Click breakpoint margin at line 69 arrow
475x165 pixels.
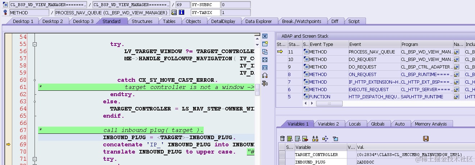click(8, 145)
